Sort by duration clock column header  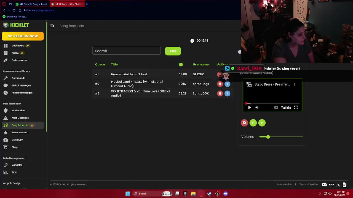[181, 64]
